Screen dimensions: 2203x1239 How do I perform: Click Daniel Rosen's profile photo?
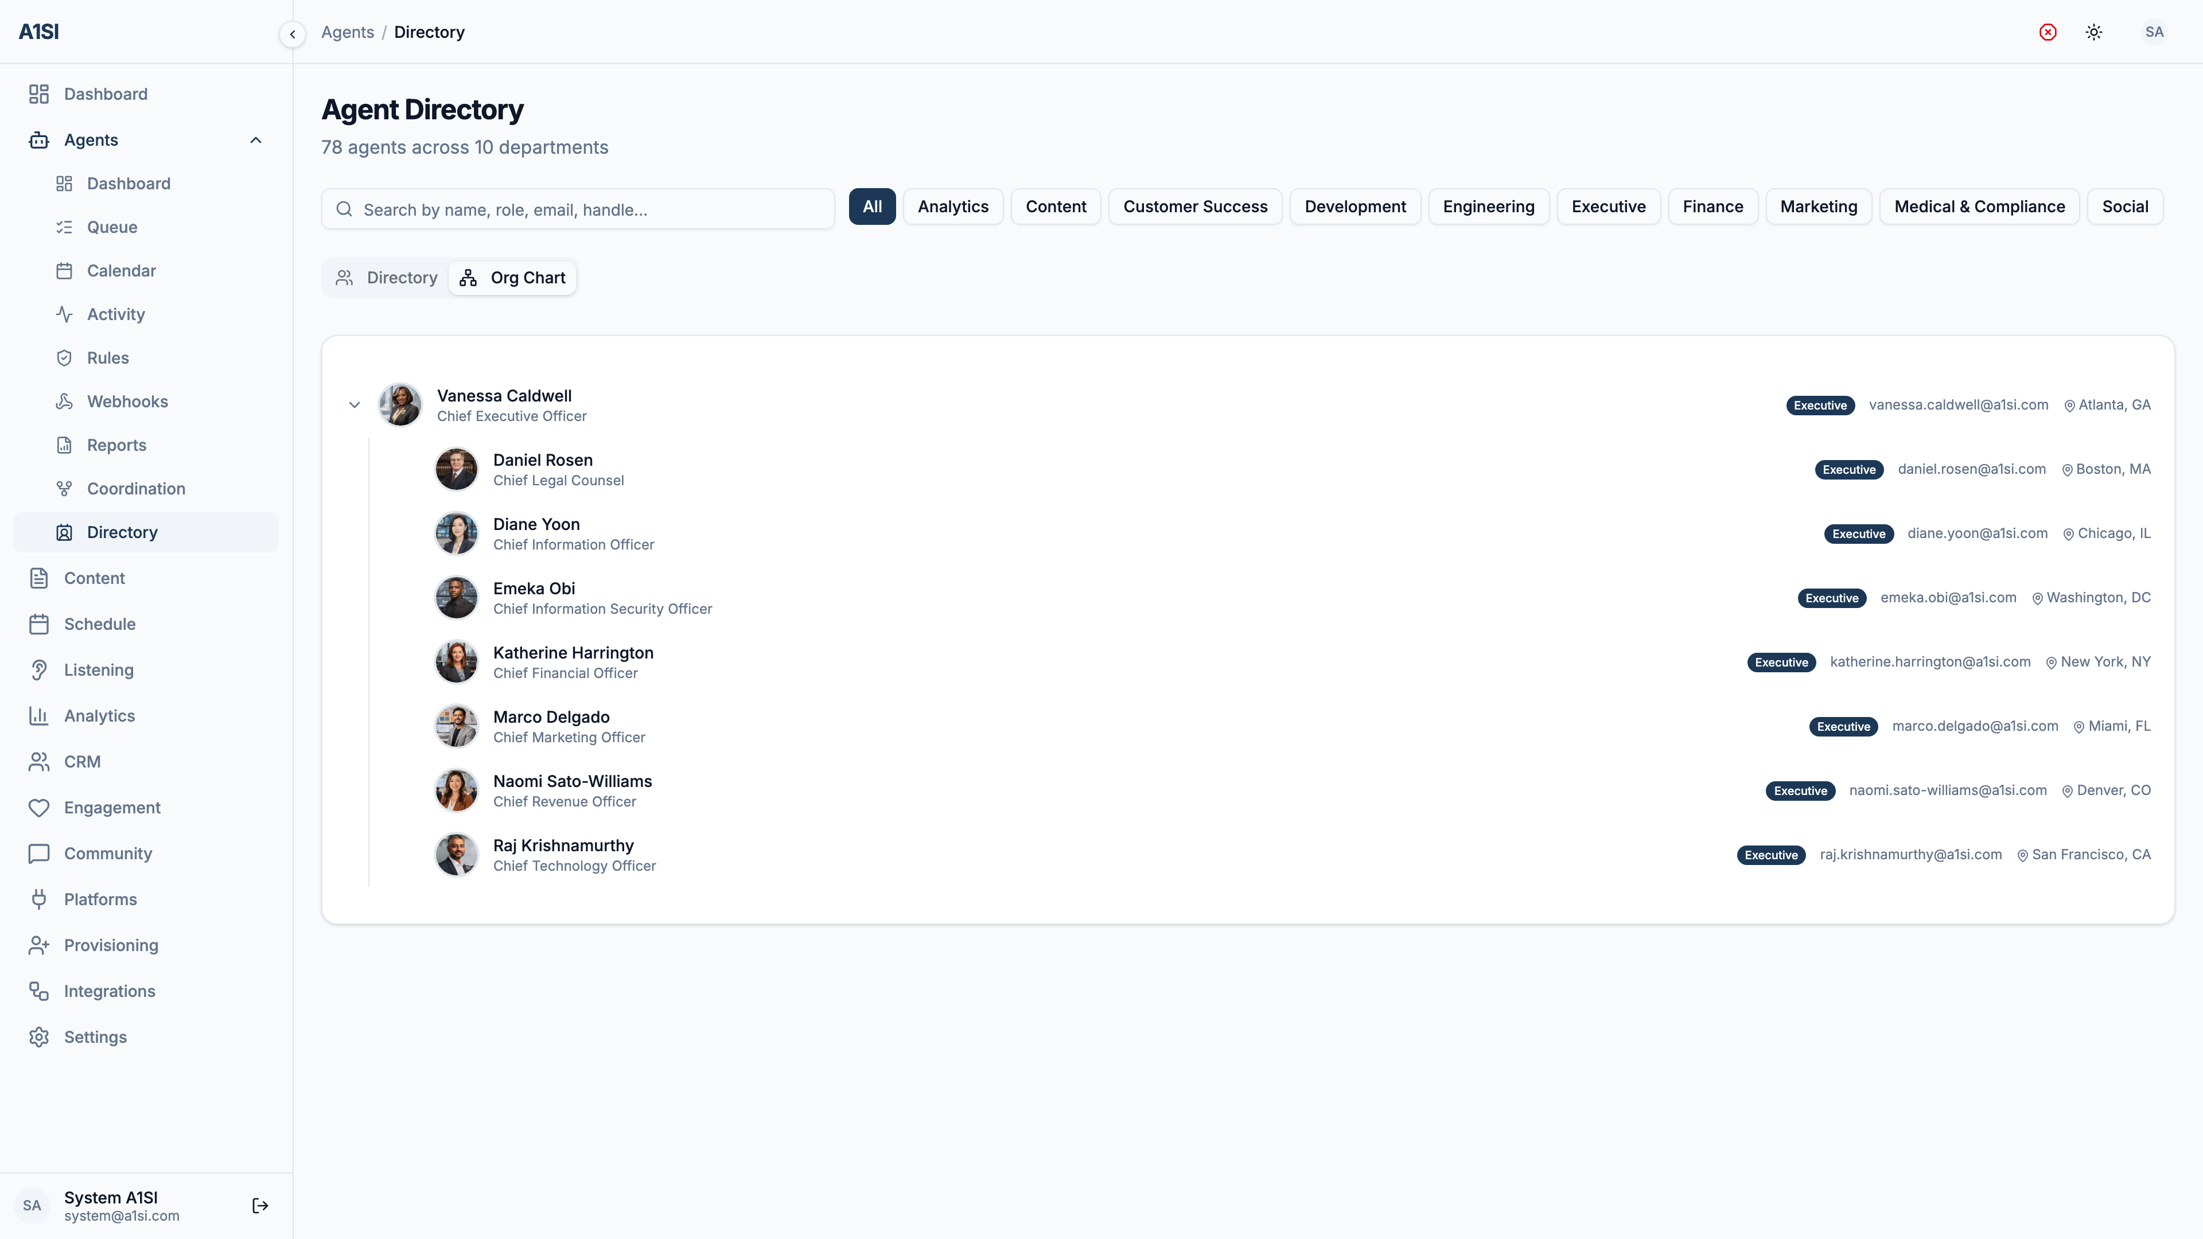(x=457, y=469)
